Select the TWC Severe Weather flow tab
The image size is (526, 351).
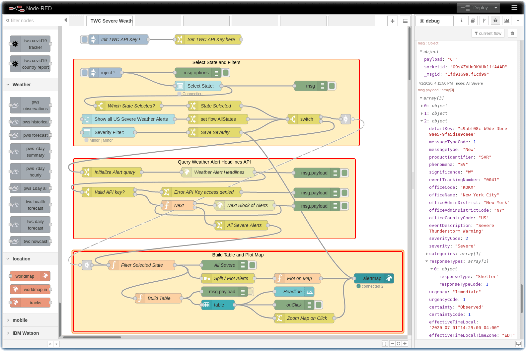(110, 21)
